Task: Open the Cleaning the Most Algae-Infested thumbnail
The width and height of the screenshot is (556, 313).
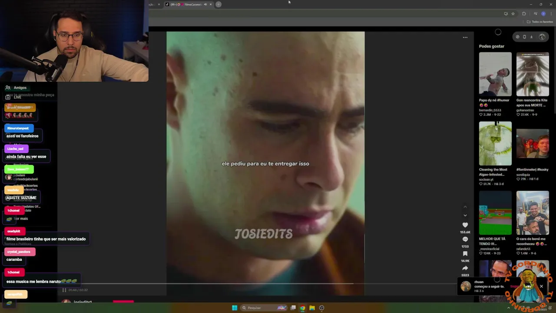Action: [495, 143]
